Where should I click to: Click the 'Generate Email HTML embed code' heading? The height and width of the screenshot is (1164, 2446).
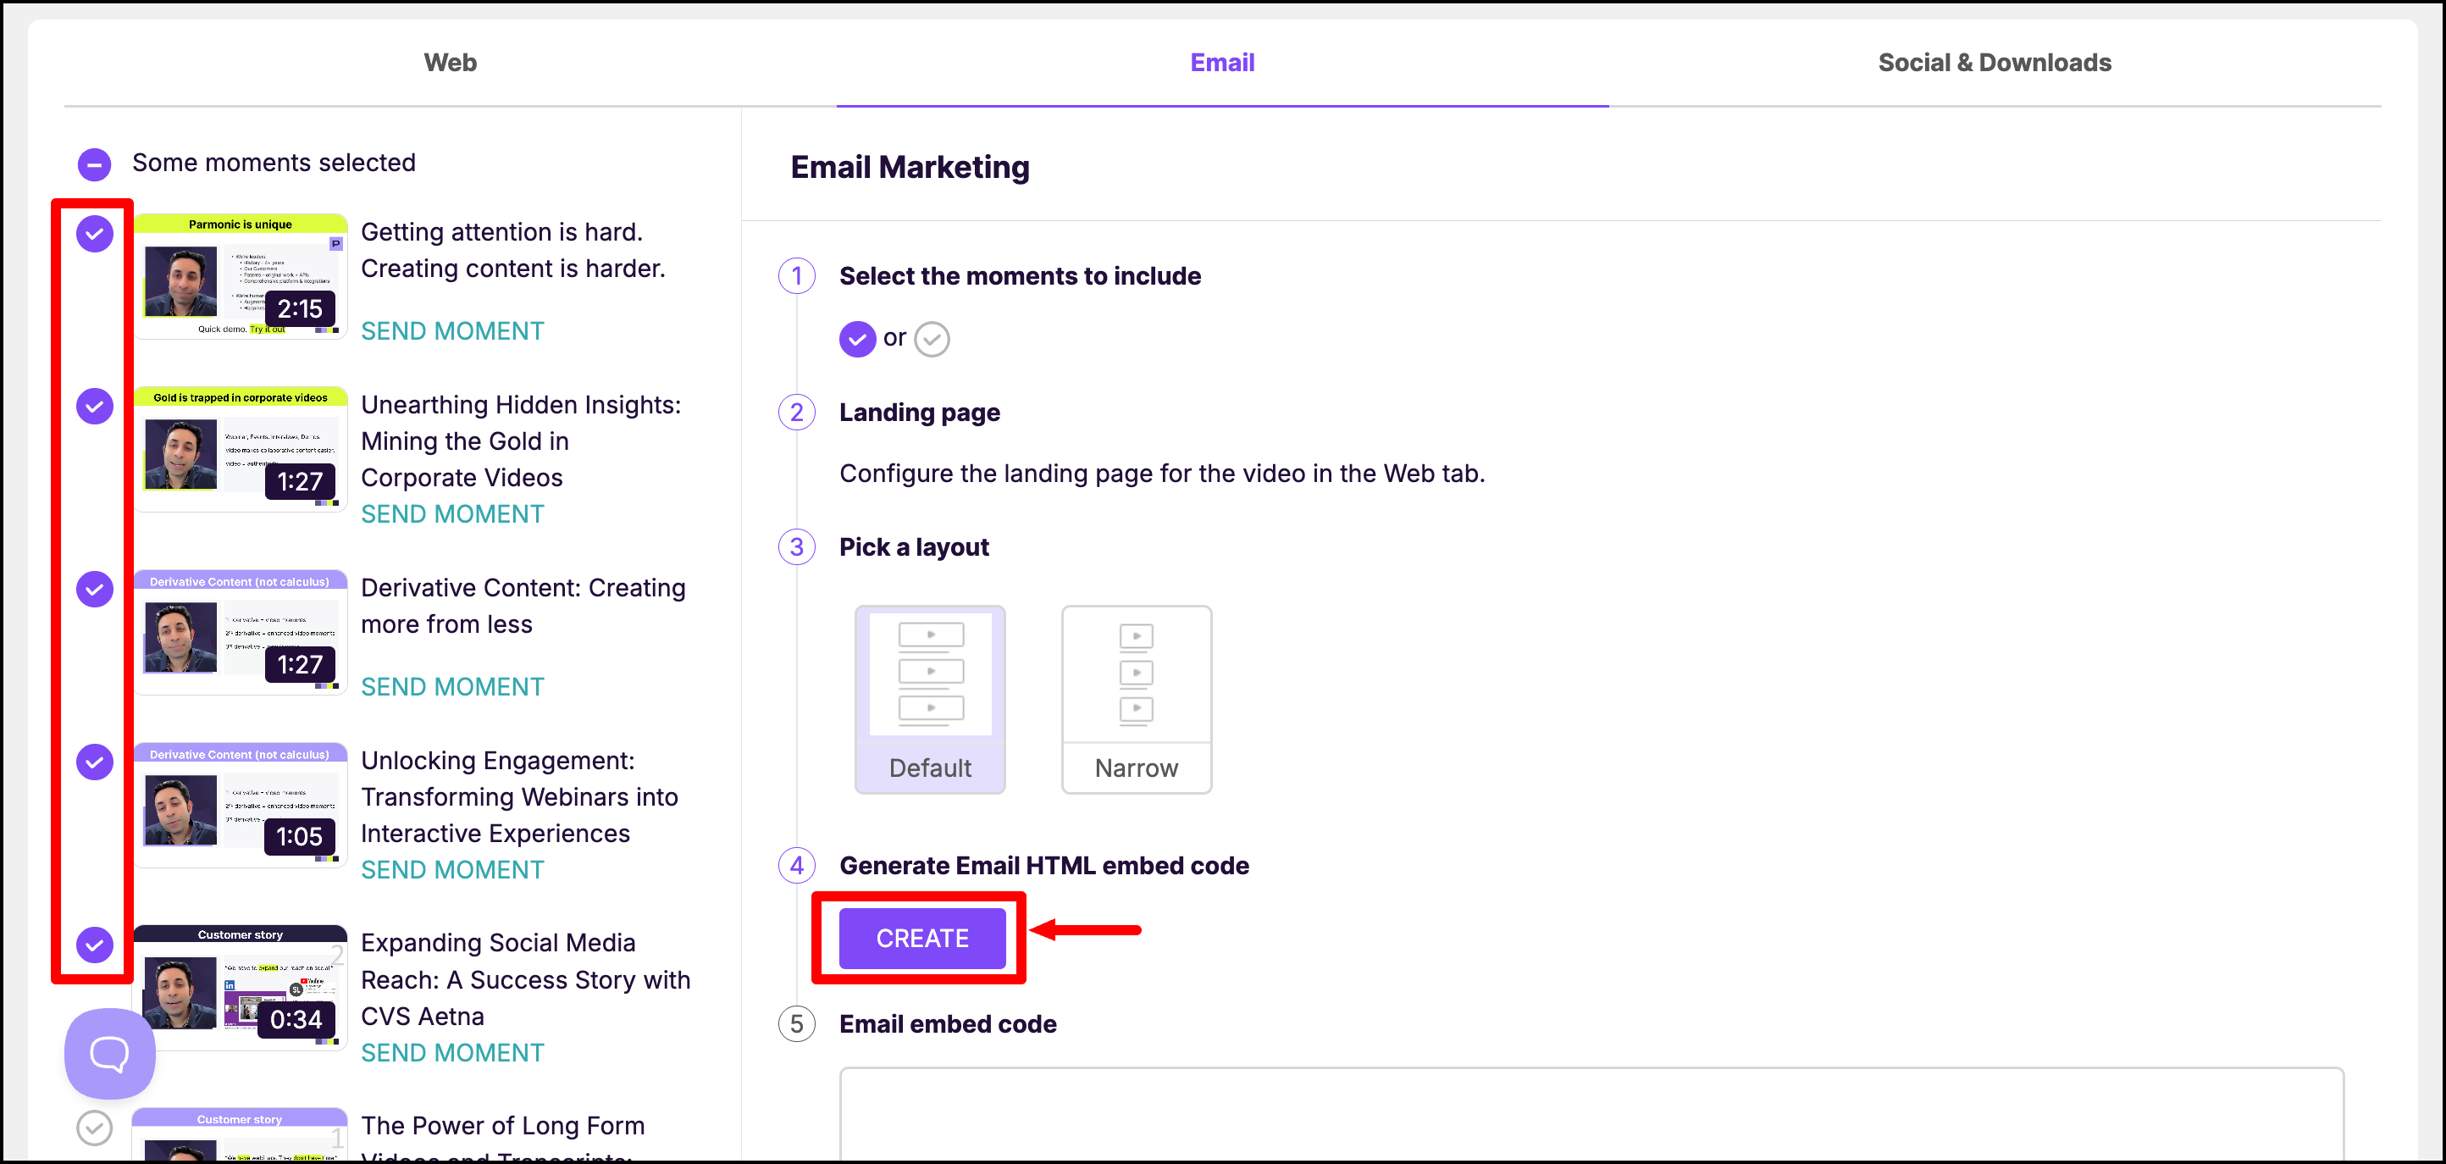pyautogui.click(x=1043, y=866)
